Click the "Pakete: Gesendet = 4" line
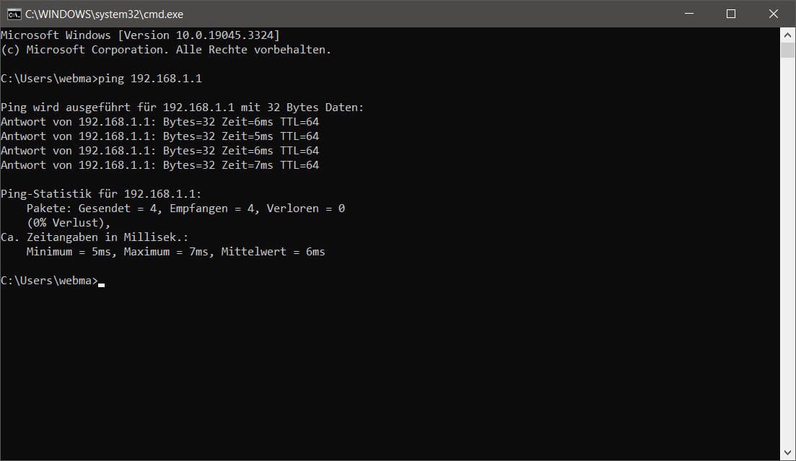Screen dimensions: 796x461 click(185, 208)
